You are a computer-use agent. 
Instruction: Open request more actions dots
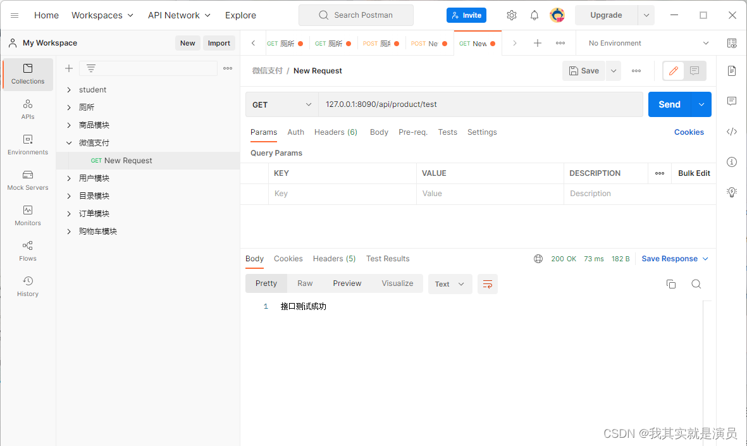(x=636, y=71)
